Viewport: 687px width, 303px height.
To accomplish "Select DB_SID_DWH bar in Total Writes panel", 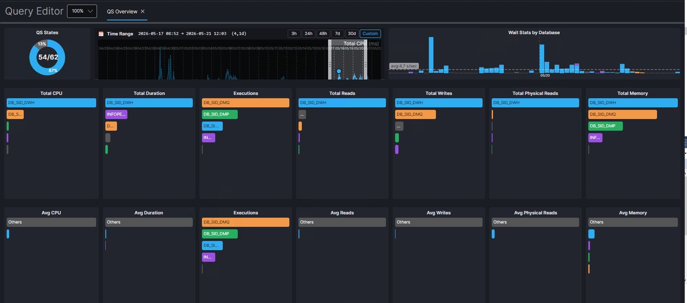I will point(439,103).
